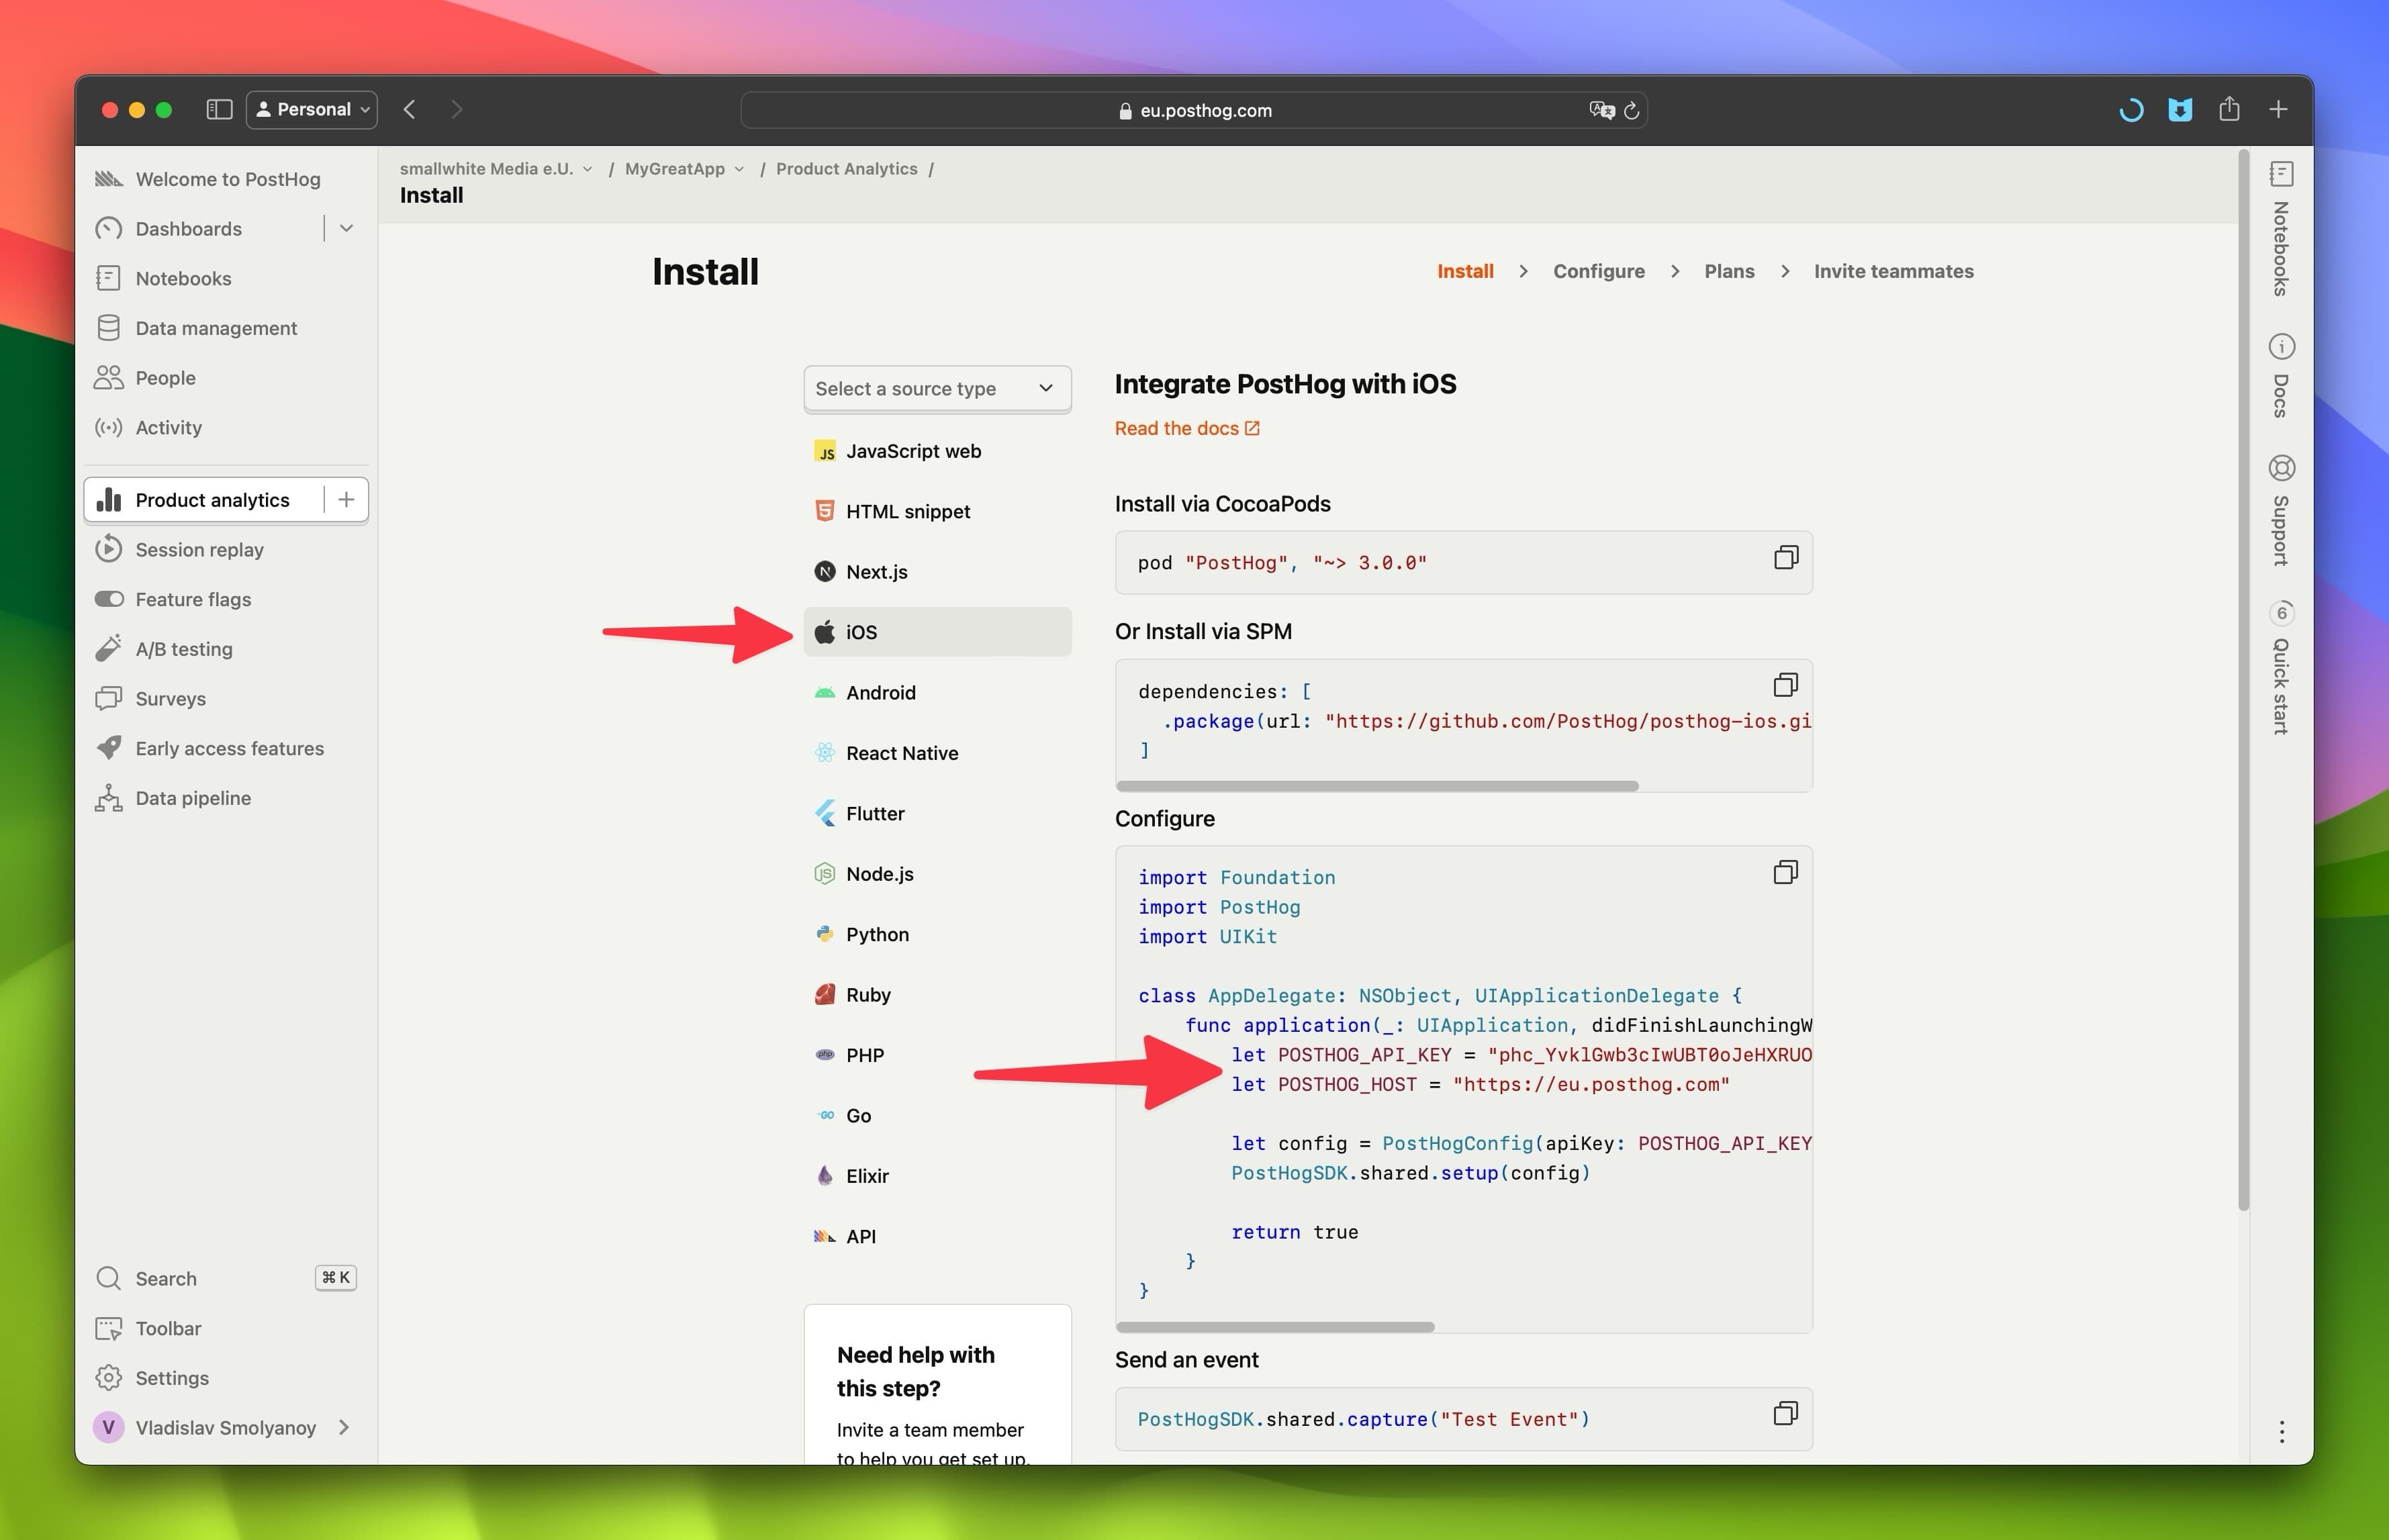
Task: Click the Configure code horizontal scrollbar
Action: 1275,1327
